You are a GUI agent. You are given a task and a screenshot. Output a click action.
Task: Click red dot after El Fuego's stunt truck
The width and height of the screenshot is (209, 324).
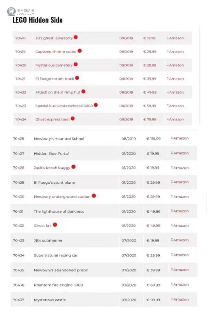(77, 78)
